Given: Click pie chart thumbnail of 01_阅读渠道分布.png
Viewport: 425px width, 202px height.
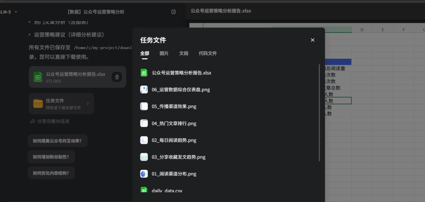Looking at the screenshot, I should [x=144, y=174].
